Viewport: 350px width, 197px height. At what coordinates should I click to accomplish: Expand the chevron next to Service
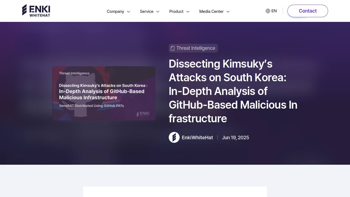click(x=158, y=11)
